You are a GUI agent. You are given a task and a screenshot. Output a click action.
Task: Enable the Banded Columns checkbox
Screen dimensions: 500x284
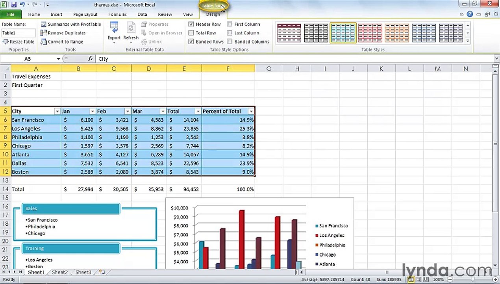click(230, 42)
